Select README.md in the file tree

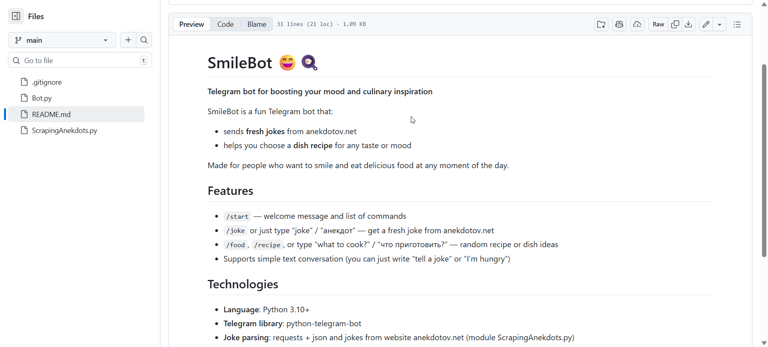76,115
